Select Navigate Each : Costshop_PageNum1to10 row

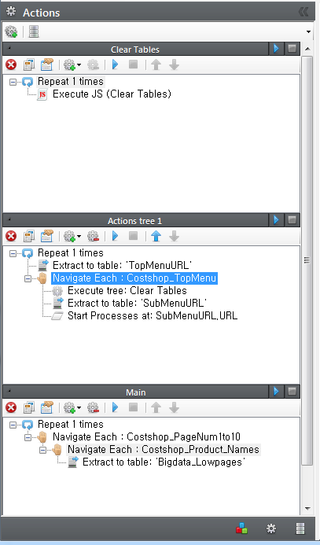146,437
